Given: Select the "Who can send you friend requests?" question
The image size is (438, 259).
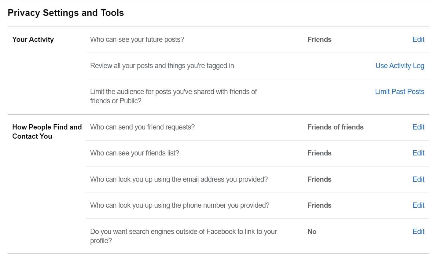Looking at the screenshot, I should 142,127.
